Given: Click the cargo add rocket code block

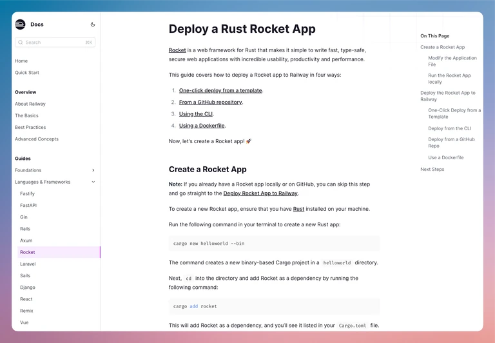Looking at the screenshot, I should (274, 306).
